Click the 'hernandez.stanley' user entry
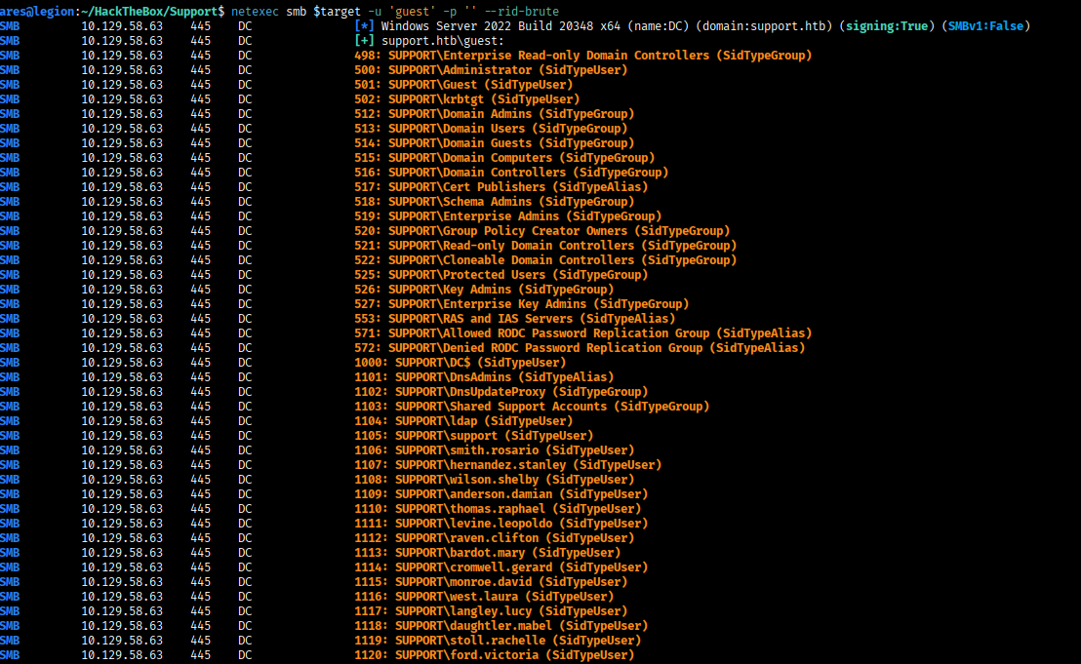Viewport: 1081px width, 664px height. point(508,465)
